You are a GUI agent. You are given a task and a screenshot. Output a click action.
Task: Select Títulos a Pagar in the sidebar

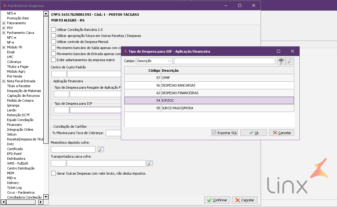click(18, 67)
